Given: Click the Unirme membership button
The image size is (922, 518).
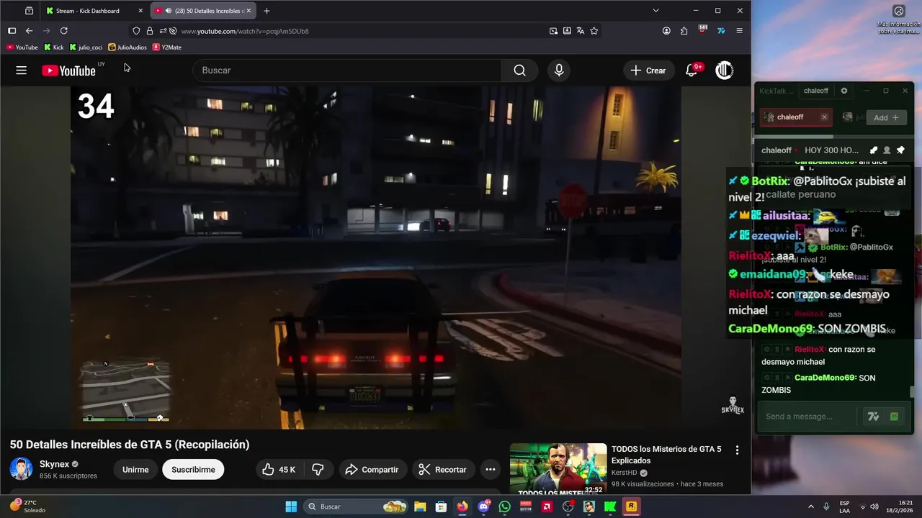Looking at the screenshot, I should click(x=135, y=470).
